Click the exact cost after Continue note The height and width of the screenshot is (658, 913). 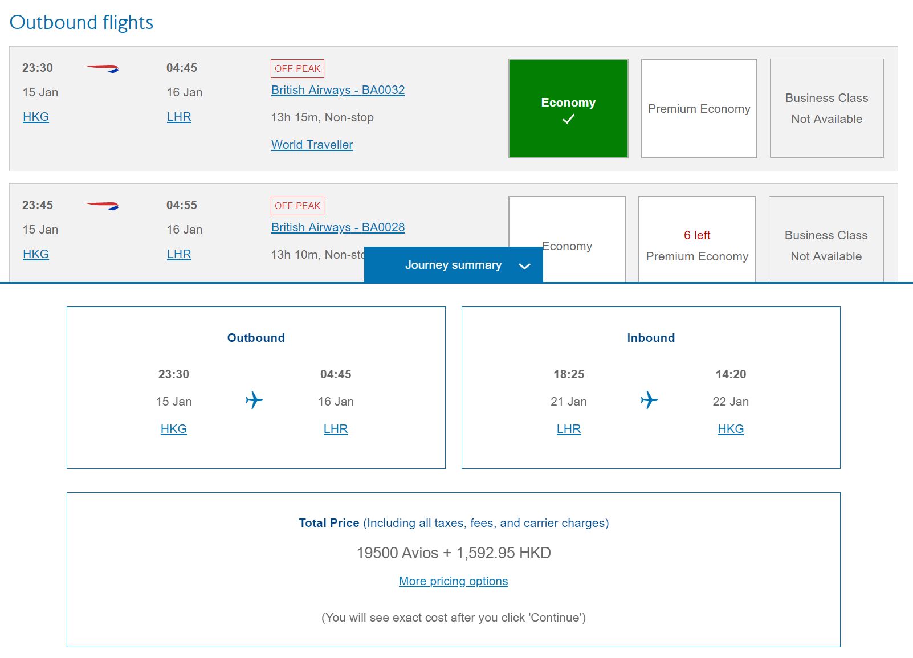[x=454, y=618]
